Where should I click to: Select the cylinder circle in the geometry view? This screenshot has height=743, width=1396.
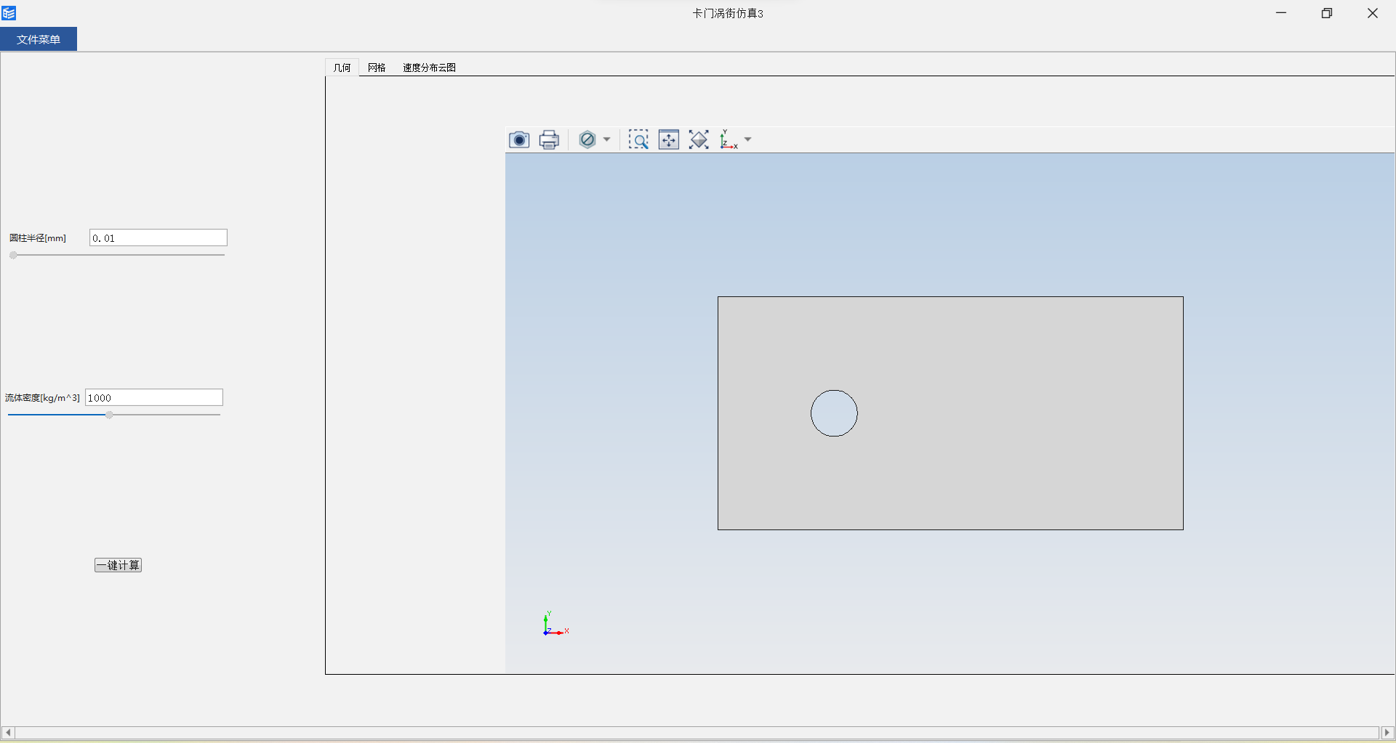tap(834, 413)
